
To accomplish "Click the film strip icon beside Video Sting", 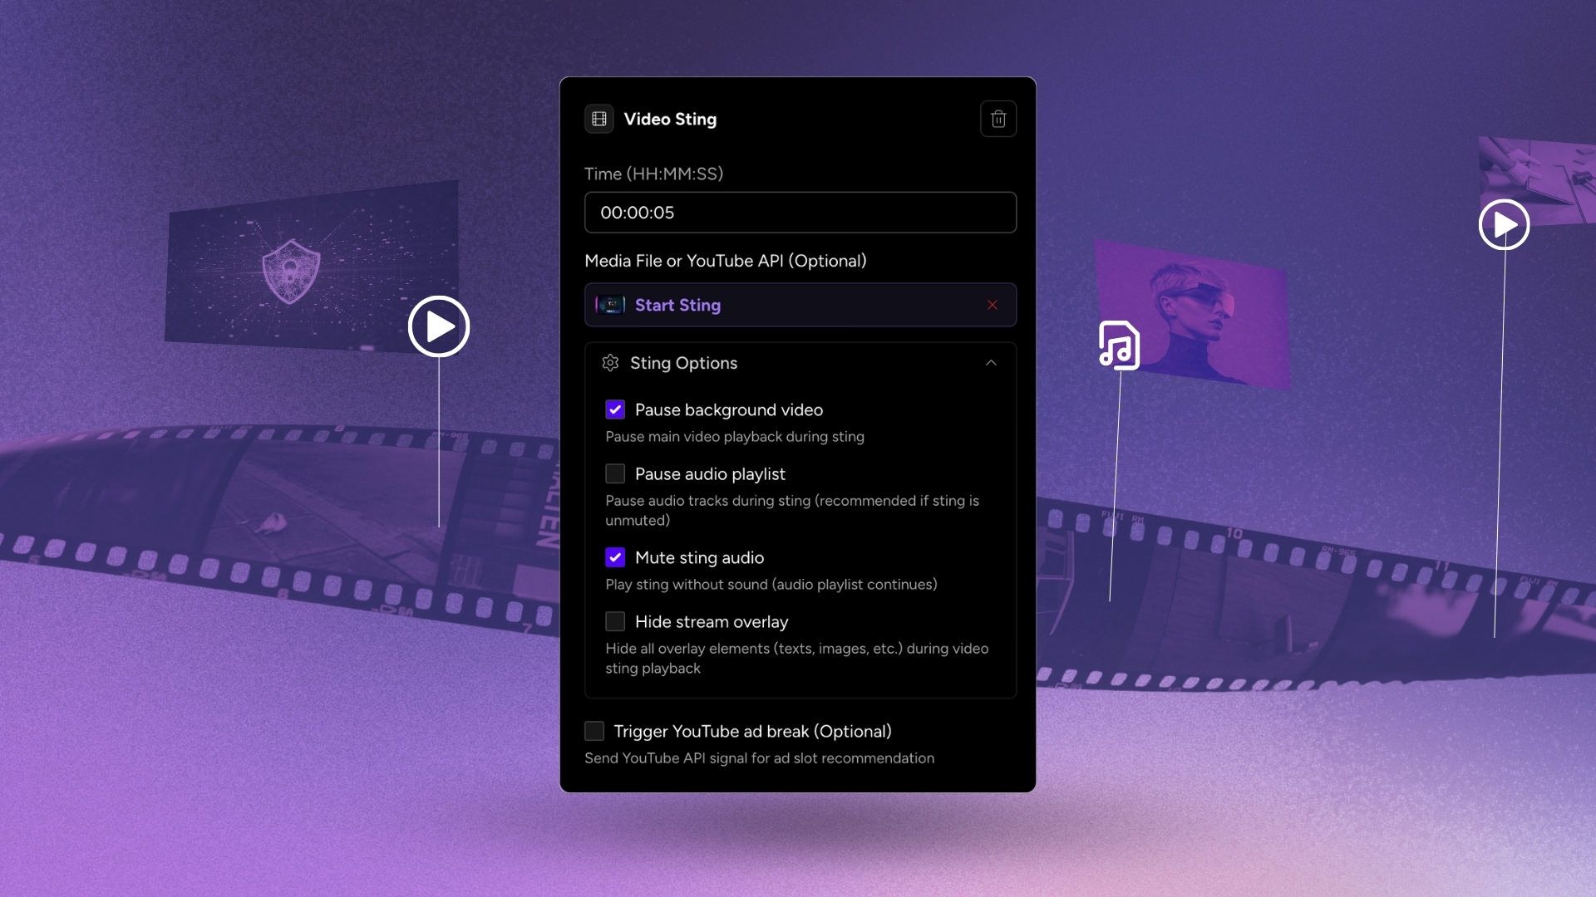I will (598, 119).
